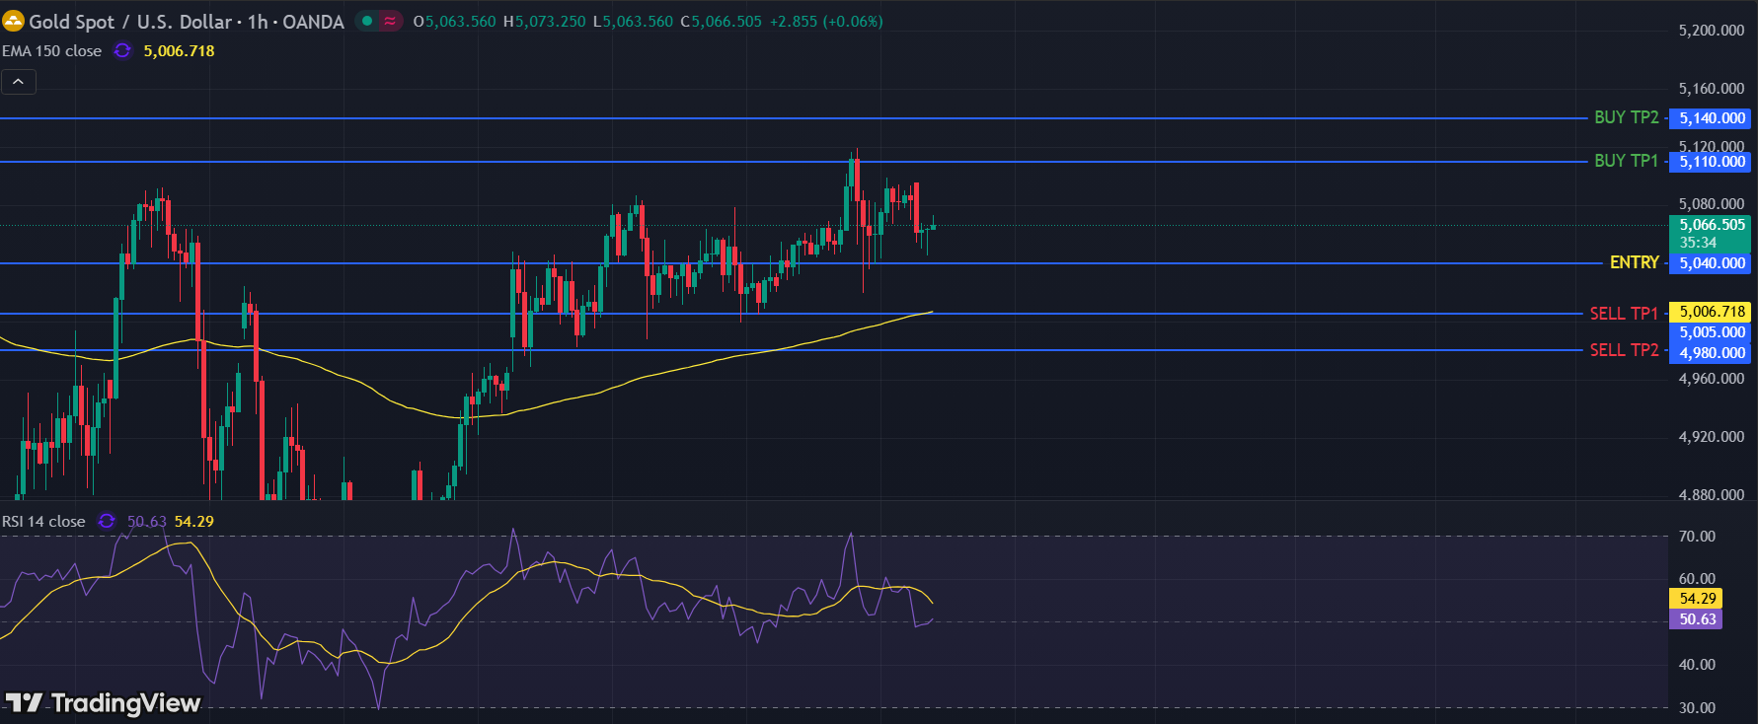1758x724 pixels.
Task: Open the TradingView logo link
Action: pos(104,702)
